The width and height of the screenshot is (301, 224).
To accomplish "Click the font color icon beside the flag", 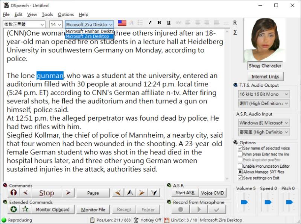I will coord(131,23).
